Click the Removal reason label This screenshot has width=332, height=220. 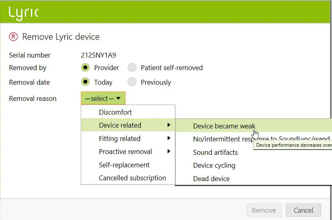(32, 98)
